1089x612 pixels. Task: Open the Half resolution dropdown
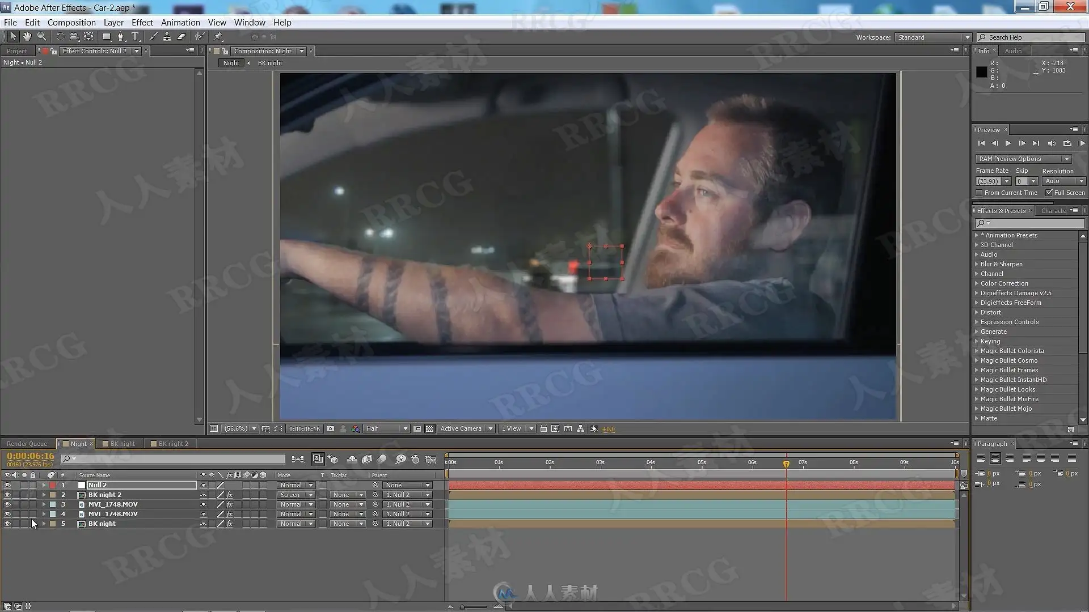(x=386, y=429)
